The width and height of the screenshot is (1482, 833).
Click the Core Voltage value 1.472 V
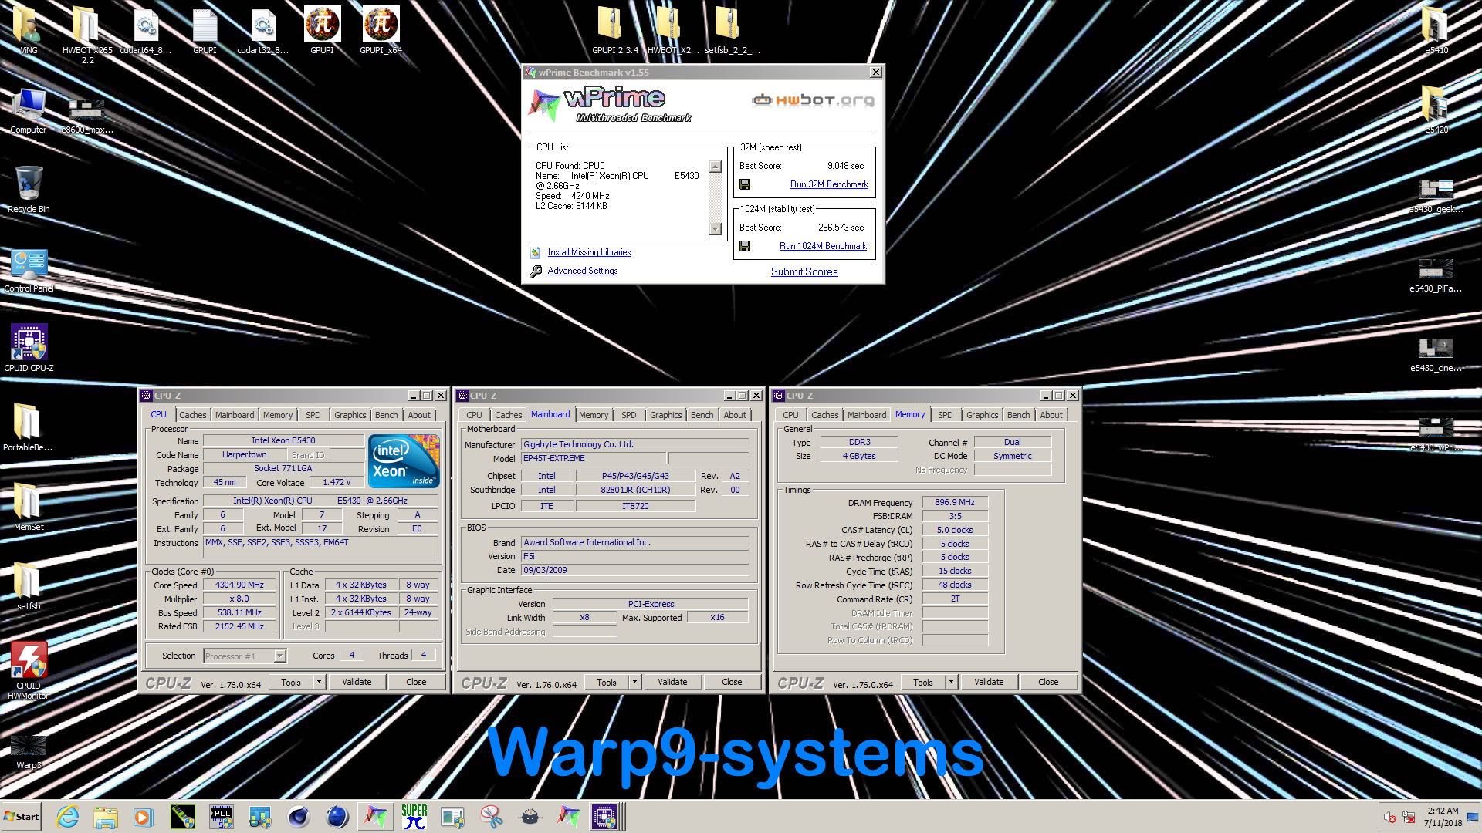pos(337,482)
